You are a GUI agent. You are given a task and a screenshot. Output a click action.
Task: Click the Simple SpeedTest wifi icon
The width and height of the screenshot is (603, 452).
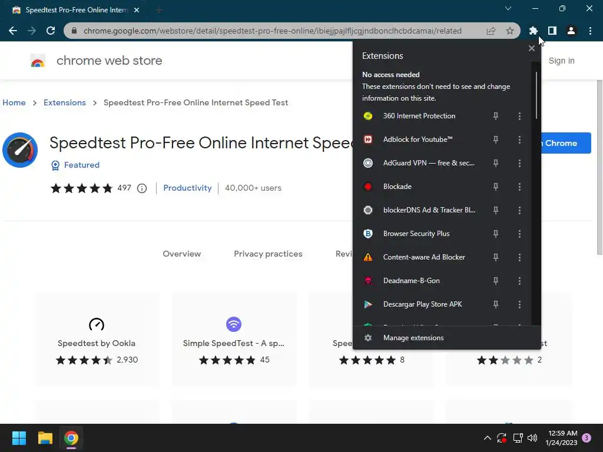[233, 324]
